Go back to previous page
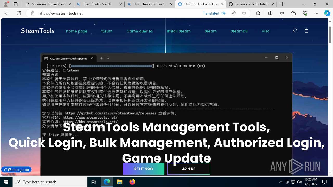The height and width of the screenshot is (187, 333). pyautogui.click(x=7, y=13)
